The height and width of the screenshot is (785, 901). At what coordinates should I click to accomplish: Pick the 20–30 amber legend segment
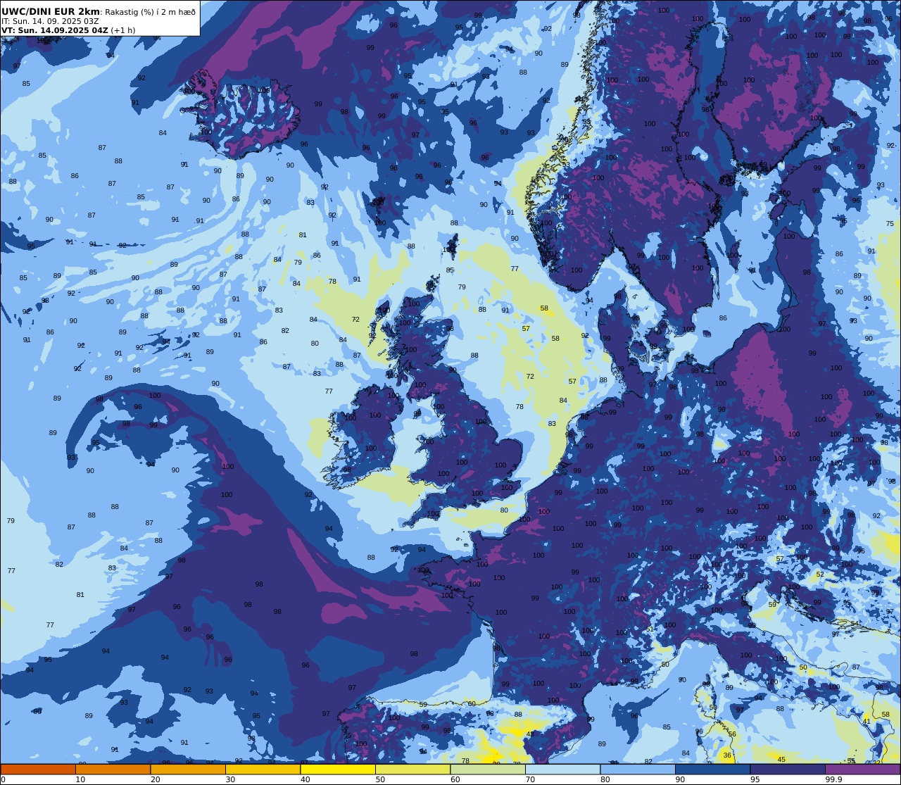tap(188, 770)
